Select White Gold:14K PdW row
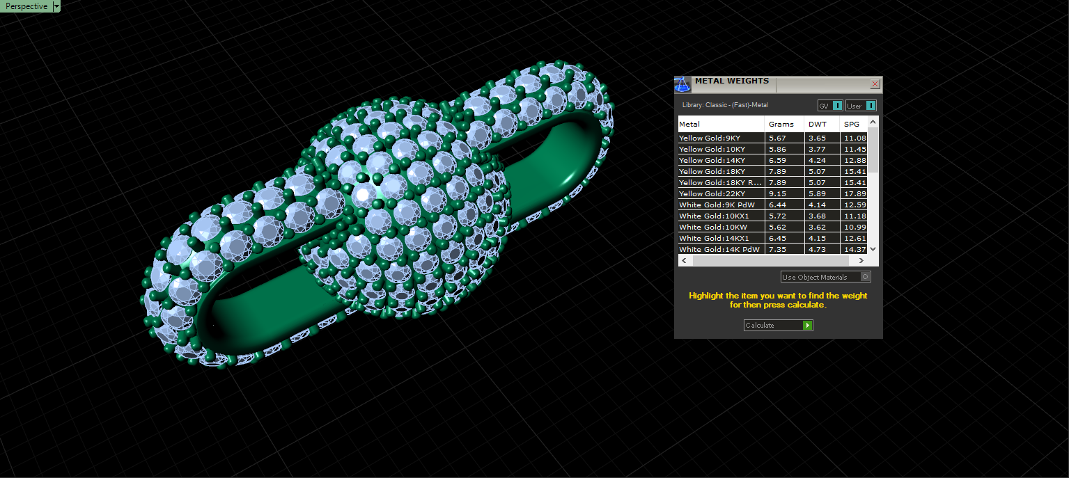 point(773,249)
